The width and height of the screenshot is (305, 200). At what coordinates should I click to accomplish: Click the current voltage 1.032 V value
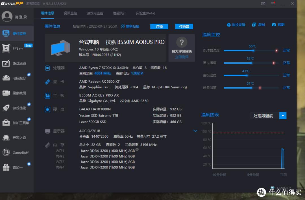[x=137, y=73]
